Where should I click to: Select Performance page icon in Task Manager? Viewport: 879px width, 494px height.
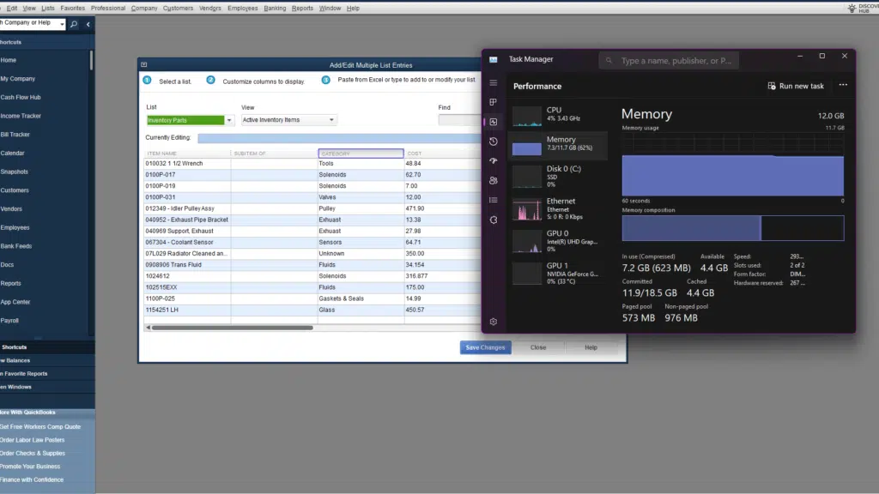[x=494, y=122]
